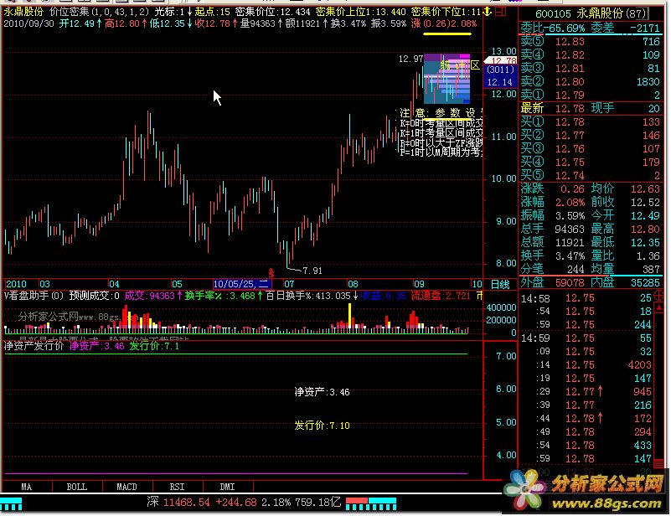Click the 12.97 high price label
The height and width of the screenshot is (516, 671).
[x=410, y=59]
